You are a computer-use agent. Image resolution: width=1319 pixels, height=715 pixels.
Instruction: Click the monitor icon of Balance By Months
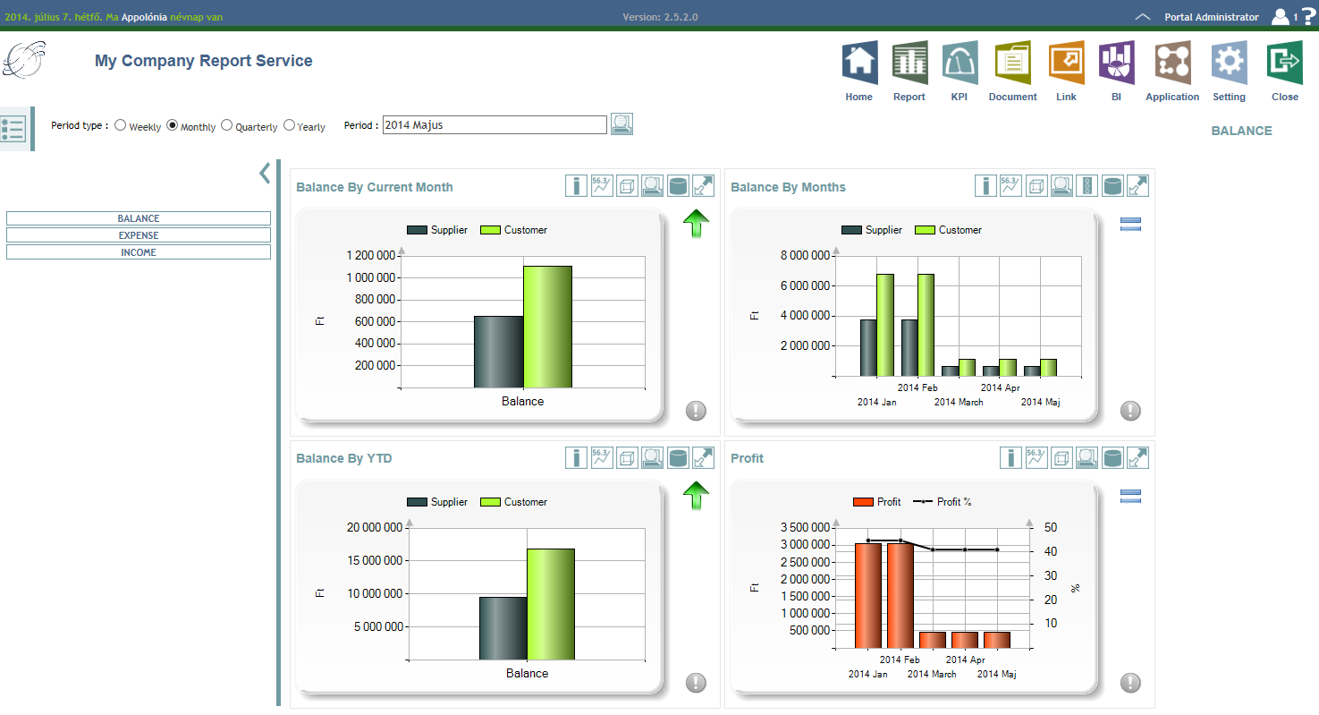point(1061,186)
